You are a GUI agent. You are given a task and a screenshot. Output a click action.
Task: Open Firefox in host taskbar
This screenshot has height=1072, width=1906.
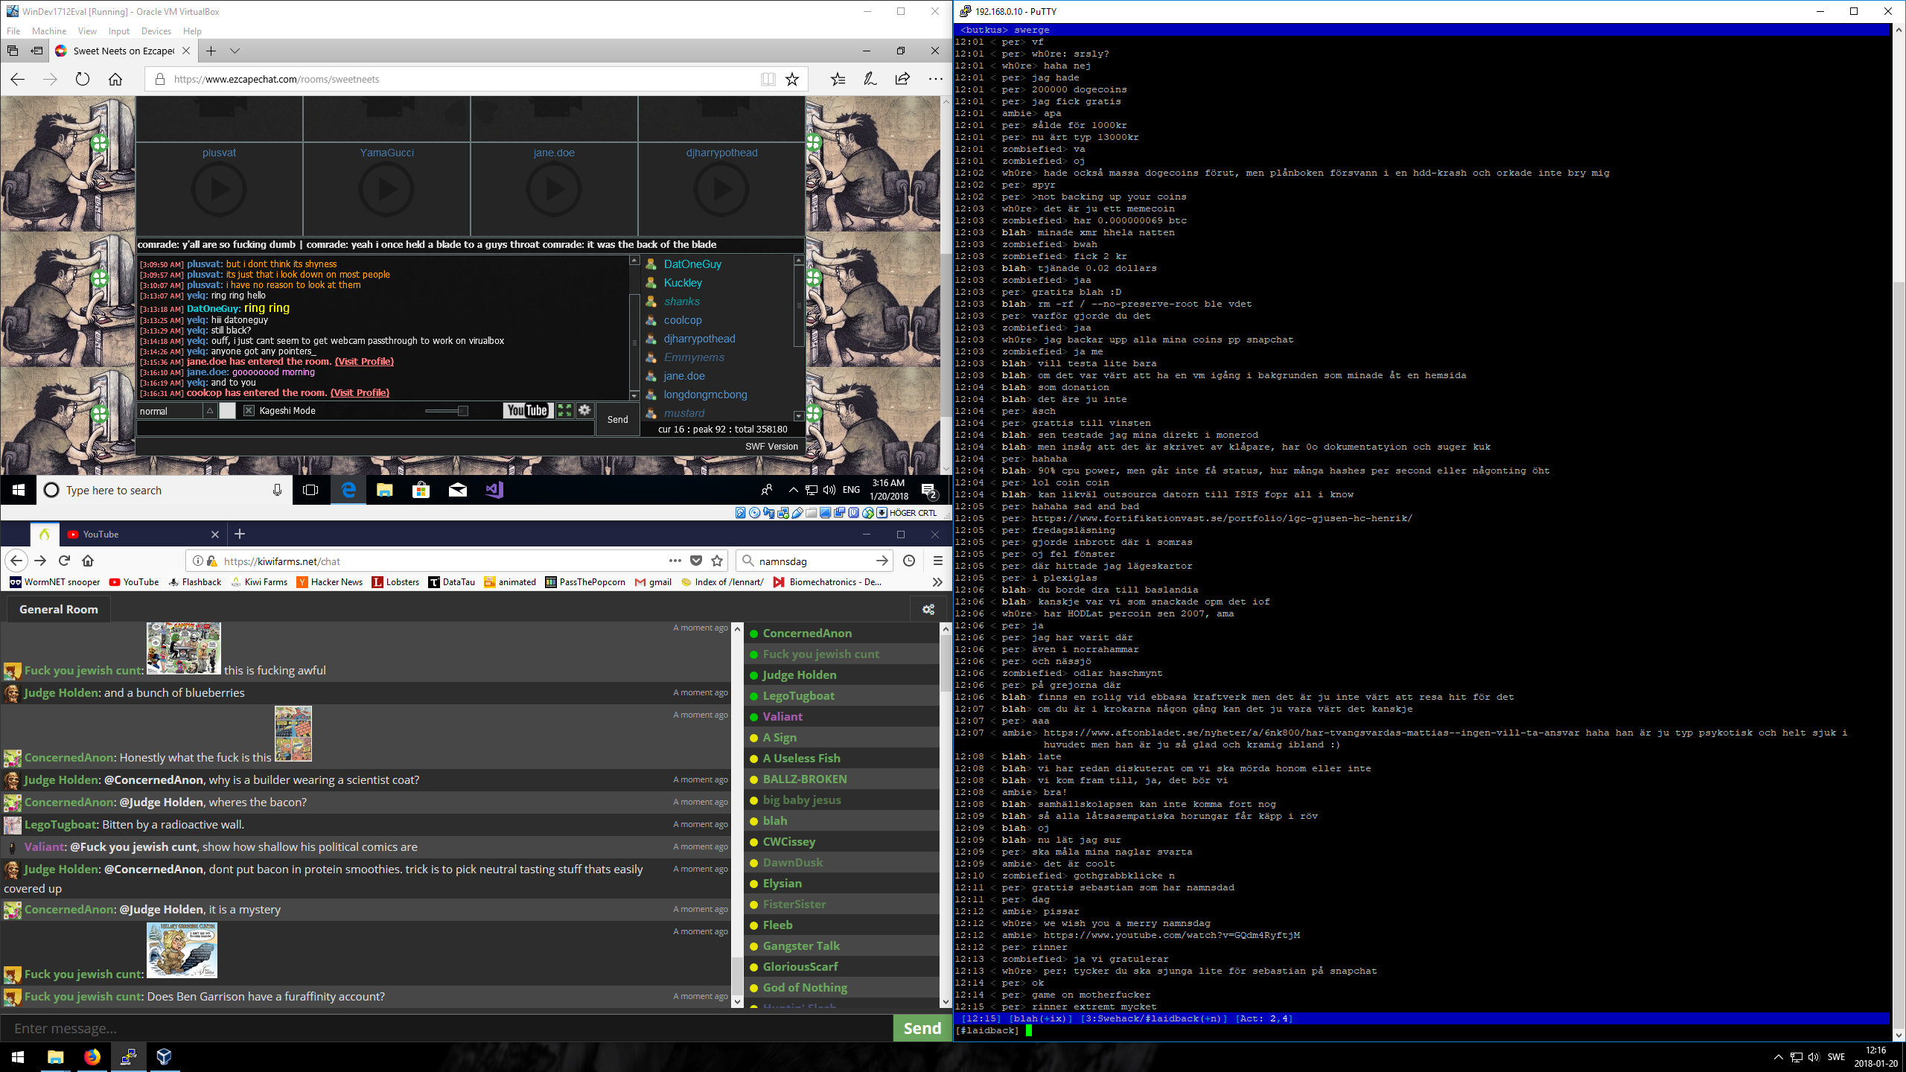point(92,1057)
